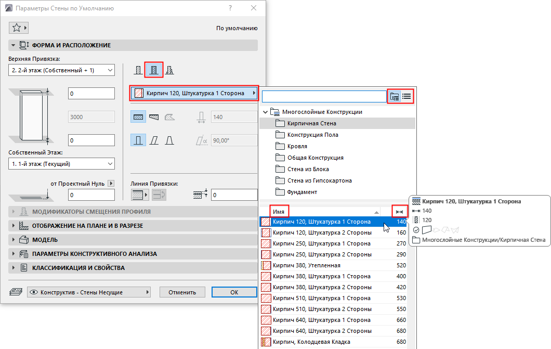Select the Vertical wall complexity icon
Screen dimensions: 551x349
[x=138, y=140]
